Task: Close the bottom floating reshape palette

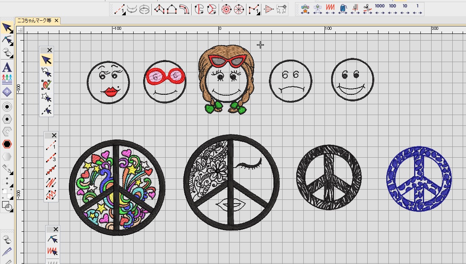Action: (x=56, y=229)
